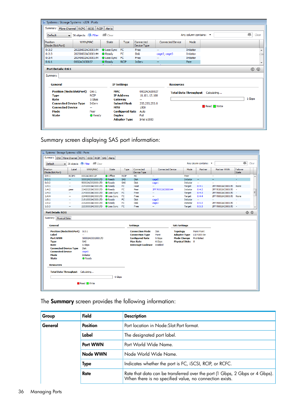
Task: Click green Loss Sync icon on row 1:4:3
Action: pyautogui.click(x=106, y=193)
